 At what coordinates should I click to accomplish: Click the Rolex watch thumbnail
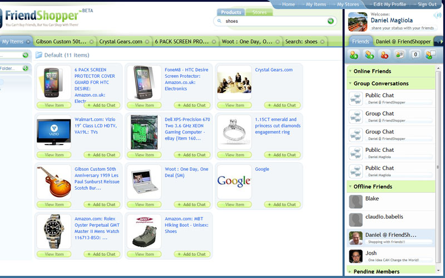(53, 231)
